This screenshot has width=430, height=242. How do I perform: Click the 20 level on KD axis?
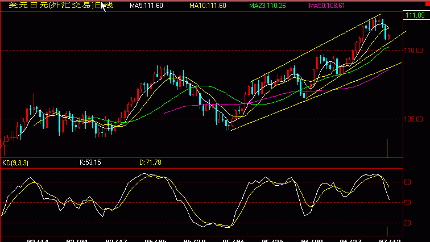click(x=407, y=223)
